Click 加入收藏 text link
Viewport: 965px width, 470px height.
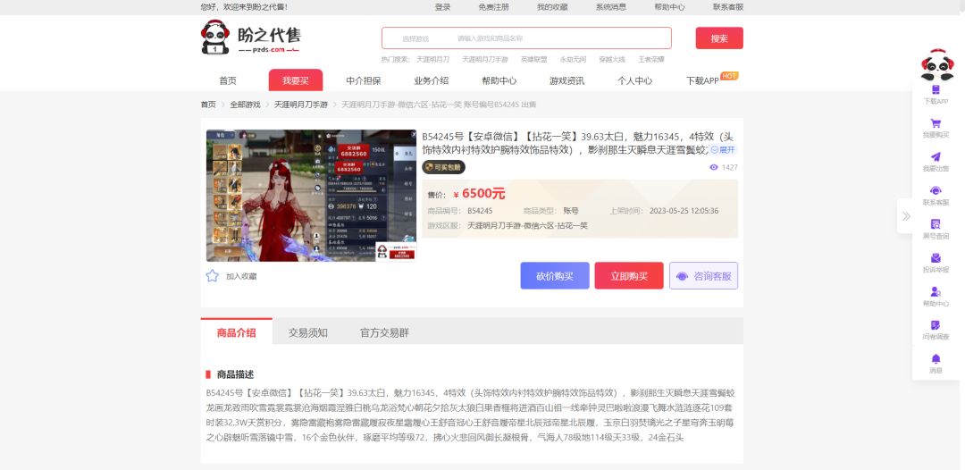(241, 276)
